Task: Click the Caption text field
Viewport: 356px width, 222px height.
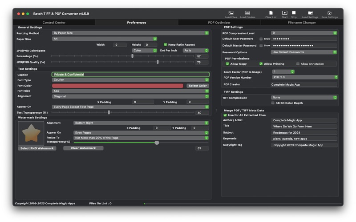Action: [x=130, y=75]
